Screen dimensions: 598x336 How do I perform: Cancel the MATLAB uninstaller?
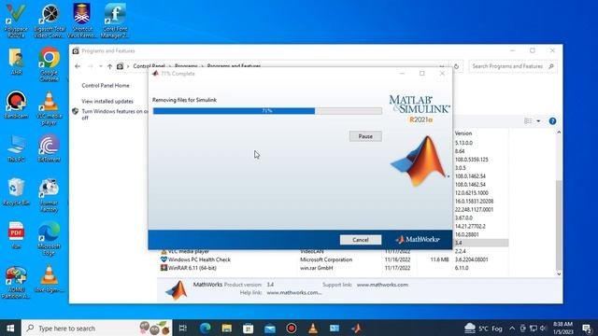pyautogui.click(x=361, y=240)
